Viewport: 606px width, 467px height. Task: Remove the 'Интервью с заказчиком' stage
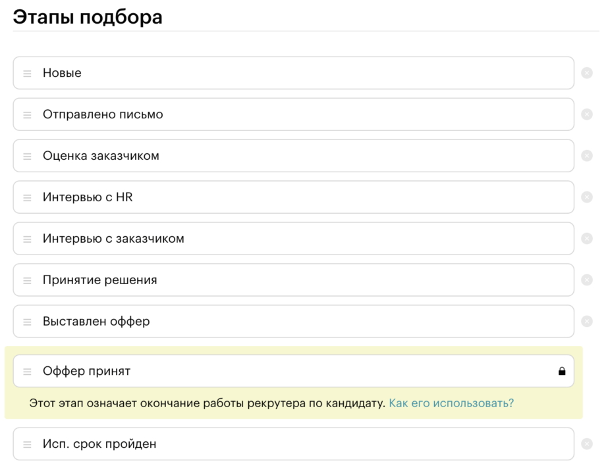pyautogui.click(x=586, y=239)
